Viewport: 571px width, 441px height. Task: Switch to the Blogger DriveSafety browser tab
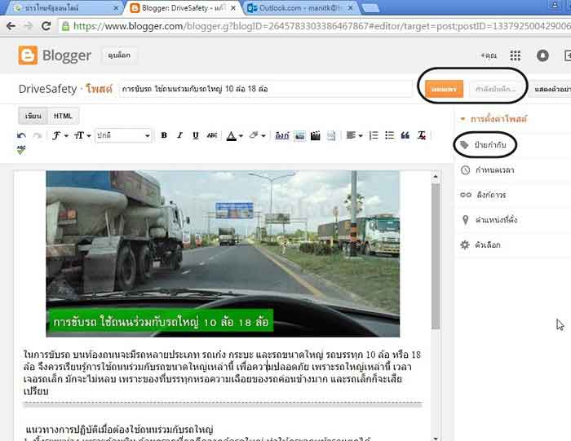[182, 8]
